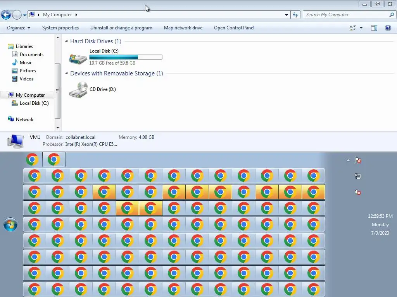The image size is (397, 297).
Task: Click the CD Drive (D:) label
Action: click(102, 89)
